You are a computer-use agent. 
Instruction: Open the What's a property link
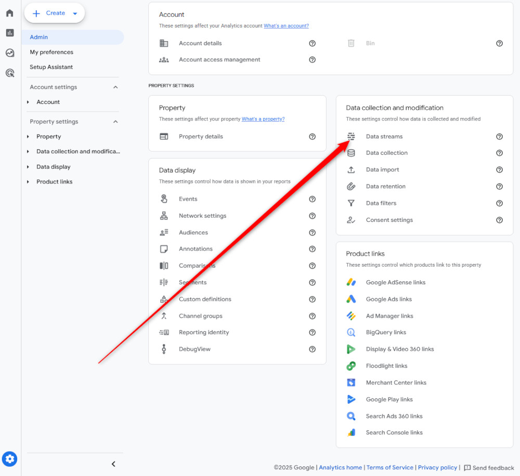click(263, 118)
